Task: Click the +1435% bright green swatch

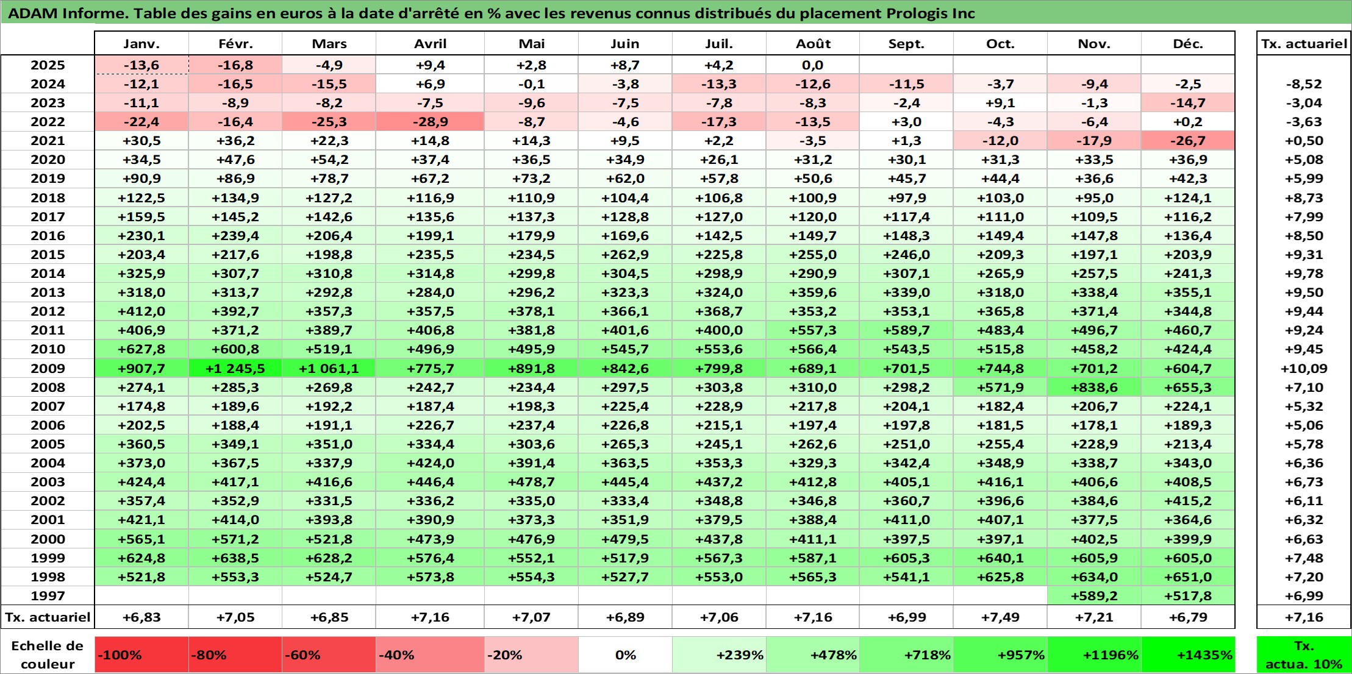Action: [x=1188, y=655]
